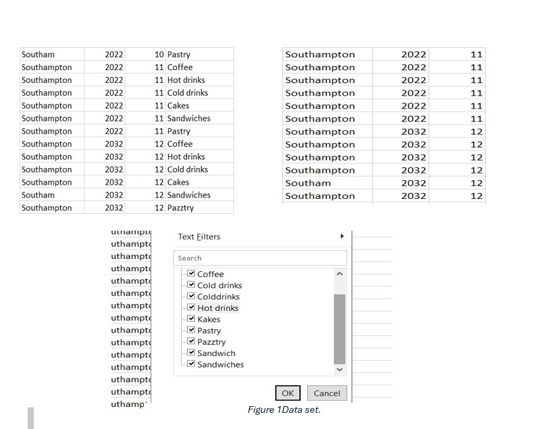Image resolution: width=554 pixels, height=429 pixels.
Task: Click inside the Search box
Action: [x=260, y=258]
